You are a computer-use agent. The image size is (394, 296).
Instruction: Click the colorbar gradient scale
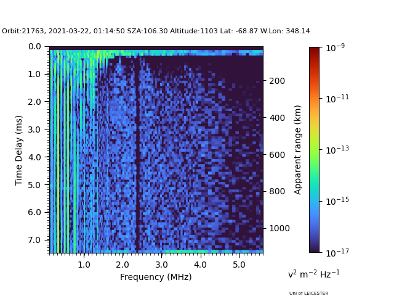point(315,150)
